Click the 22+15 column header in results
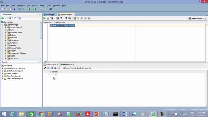 click(54, 72)
